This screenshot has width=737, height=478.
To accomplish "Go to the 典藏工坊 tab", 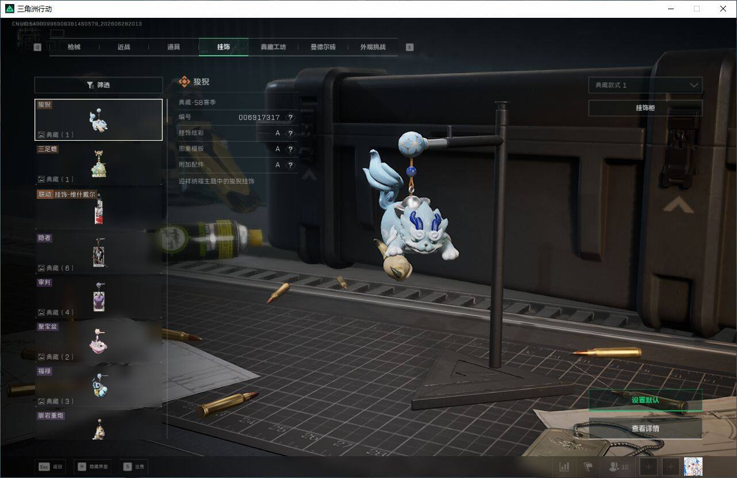I will tap(273, 47).
